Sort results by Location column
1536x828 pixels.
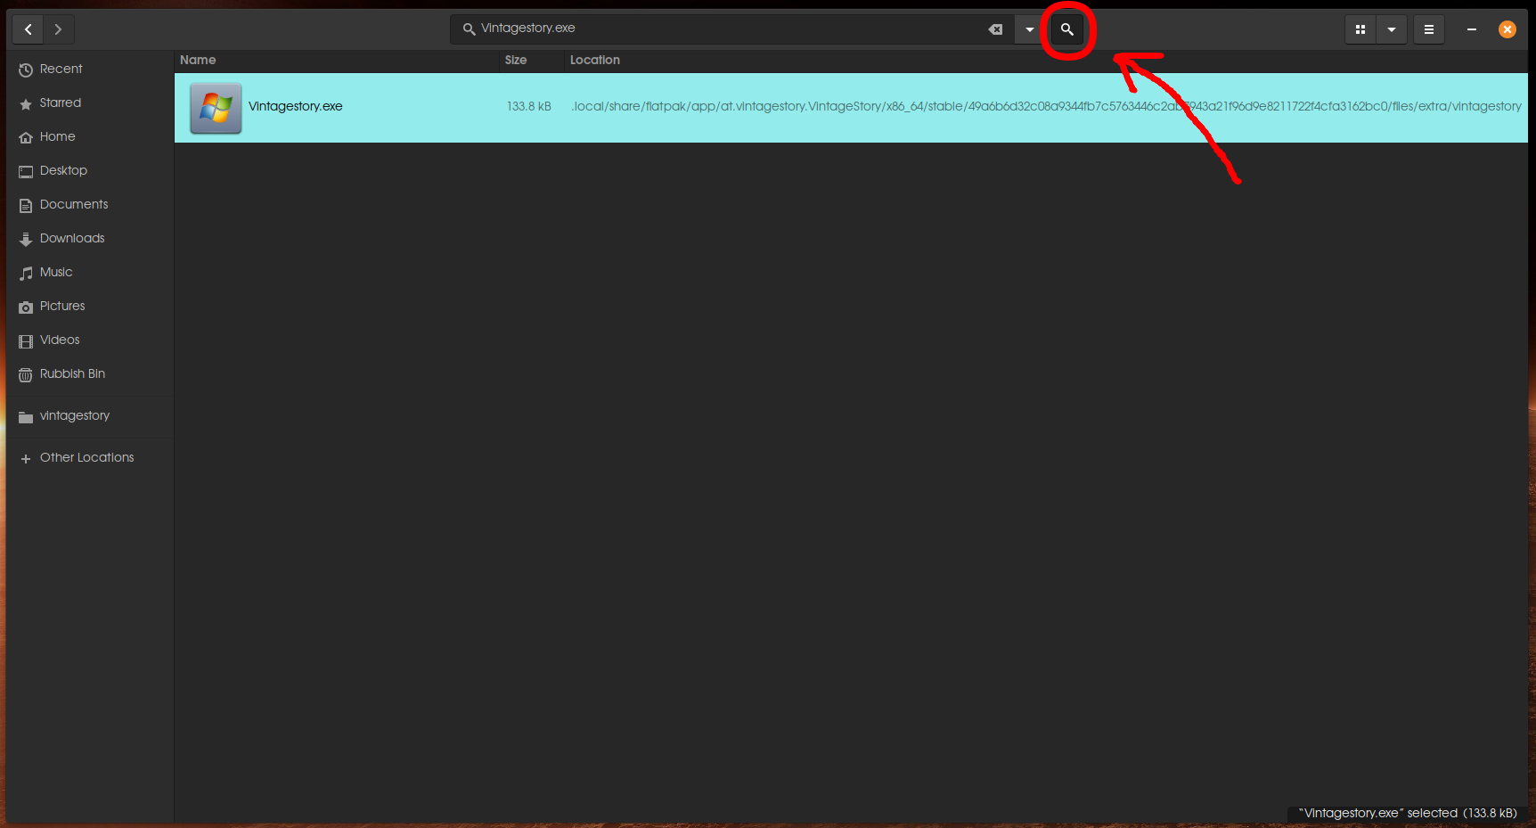pos(594,60)
